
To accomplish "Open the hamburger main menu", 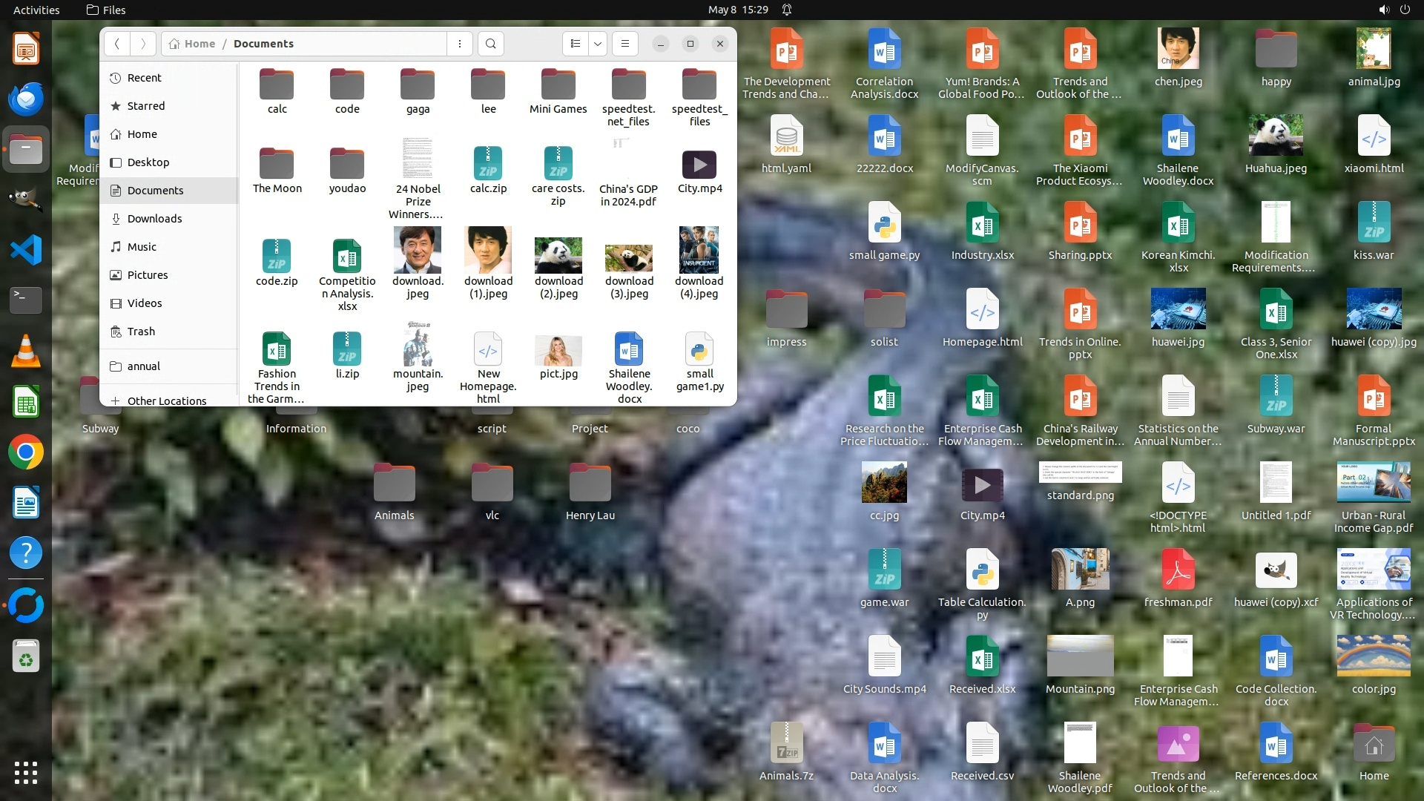I will [x=625, y=44].
